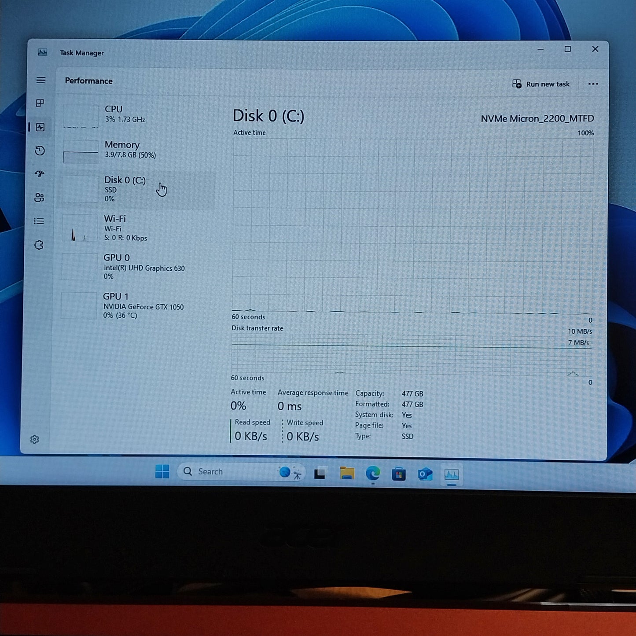
Task: Open Microsoft Store from the taskbar
Action: coord(399,474)
